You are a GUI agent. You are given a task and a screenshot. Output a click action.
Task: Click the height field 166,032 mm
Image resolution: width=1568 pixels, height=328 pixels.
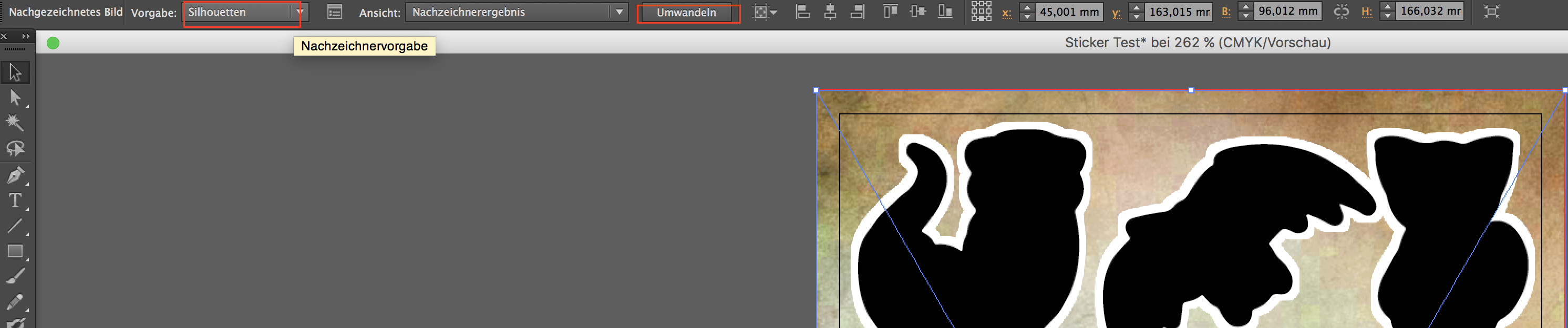tap(1429, 11)
